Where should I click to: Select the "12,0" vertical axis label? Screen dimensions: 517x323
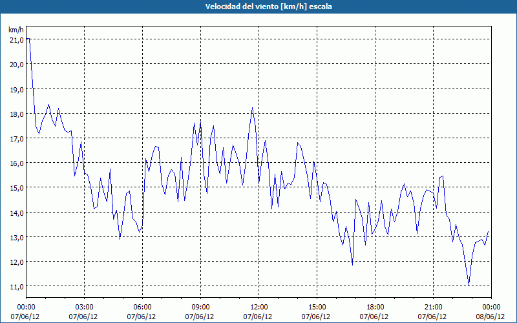17,262
